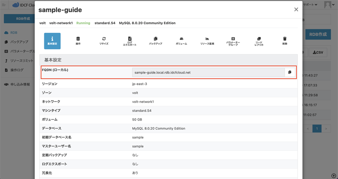Viewport: 338px width, 179px height.
Task: Click the CSV download button
Action: coord(319,53)
